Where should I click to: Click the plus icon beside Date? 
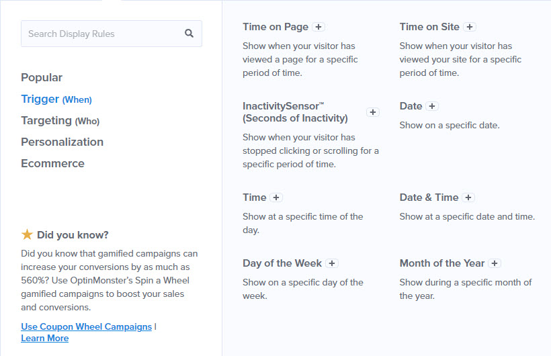432,106
